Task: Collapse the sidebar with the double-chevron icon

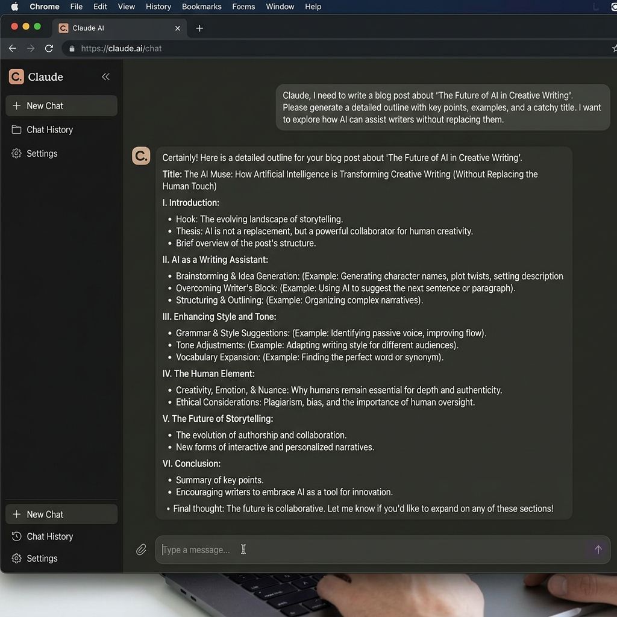Action: point(105,77)
